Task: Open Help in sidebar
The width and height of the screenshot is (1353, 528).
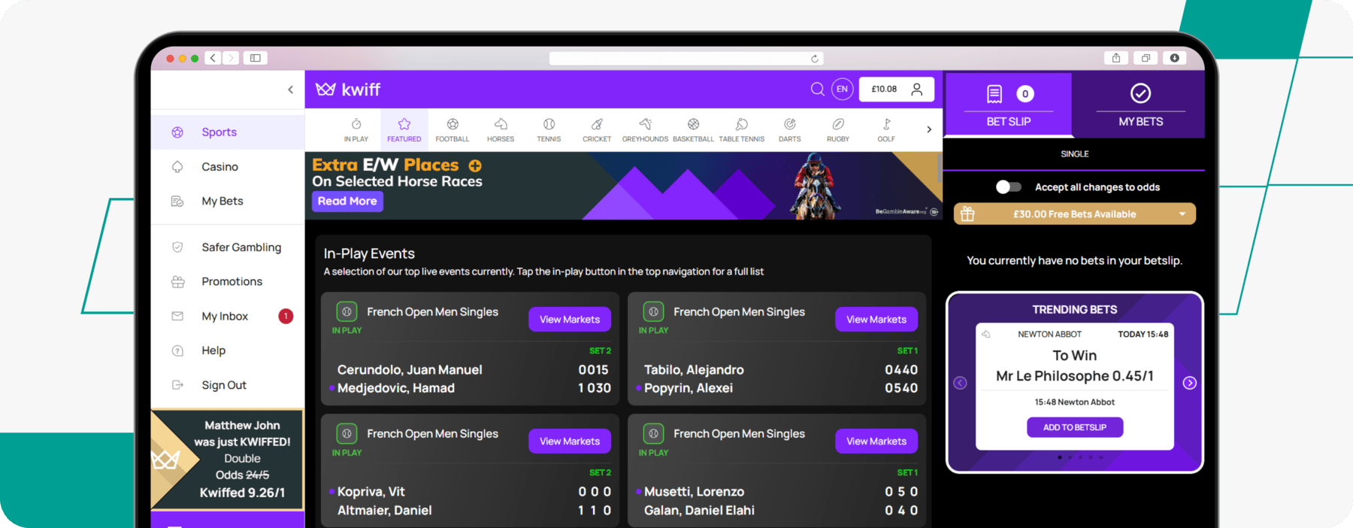Action: coord(228,350)
